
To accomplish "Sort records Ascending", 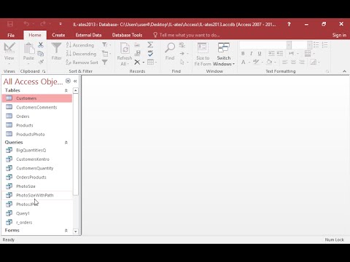I will tap(80, 45).
